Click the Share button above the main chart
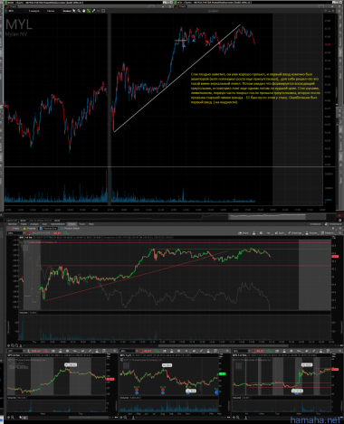Screen dimensions: 344x424 coord(244,233)
